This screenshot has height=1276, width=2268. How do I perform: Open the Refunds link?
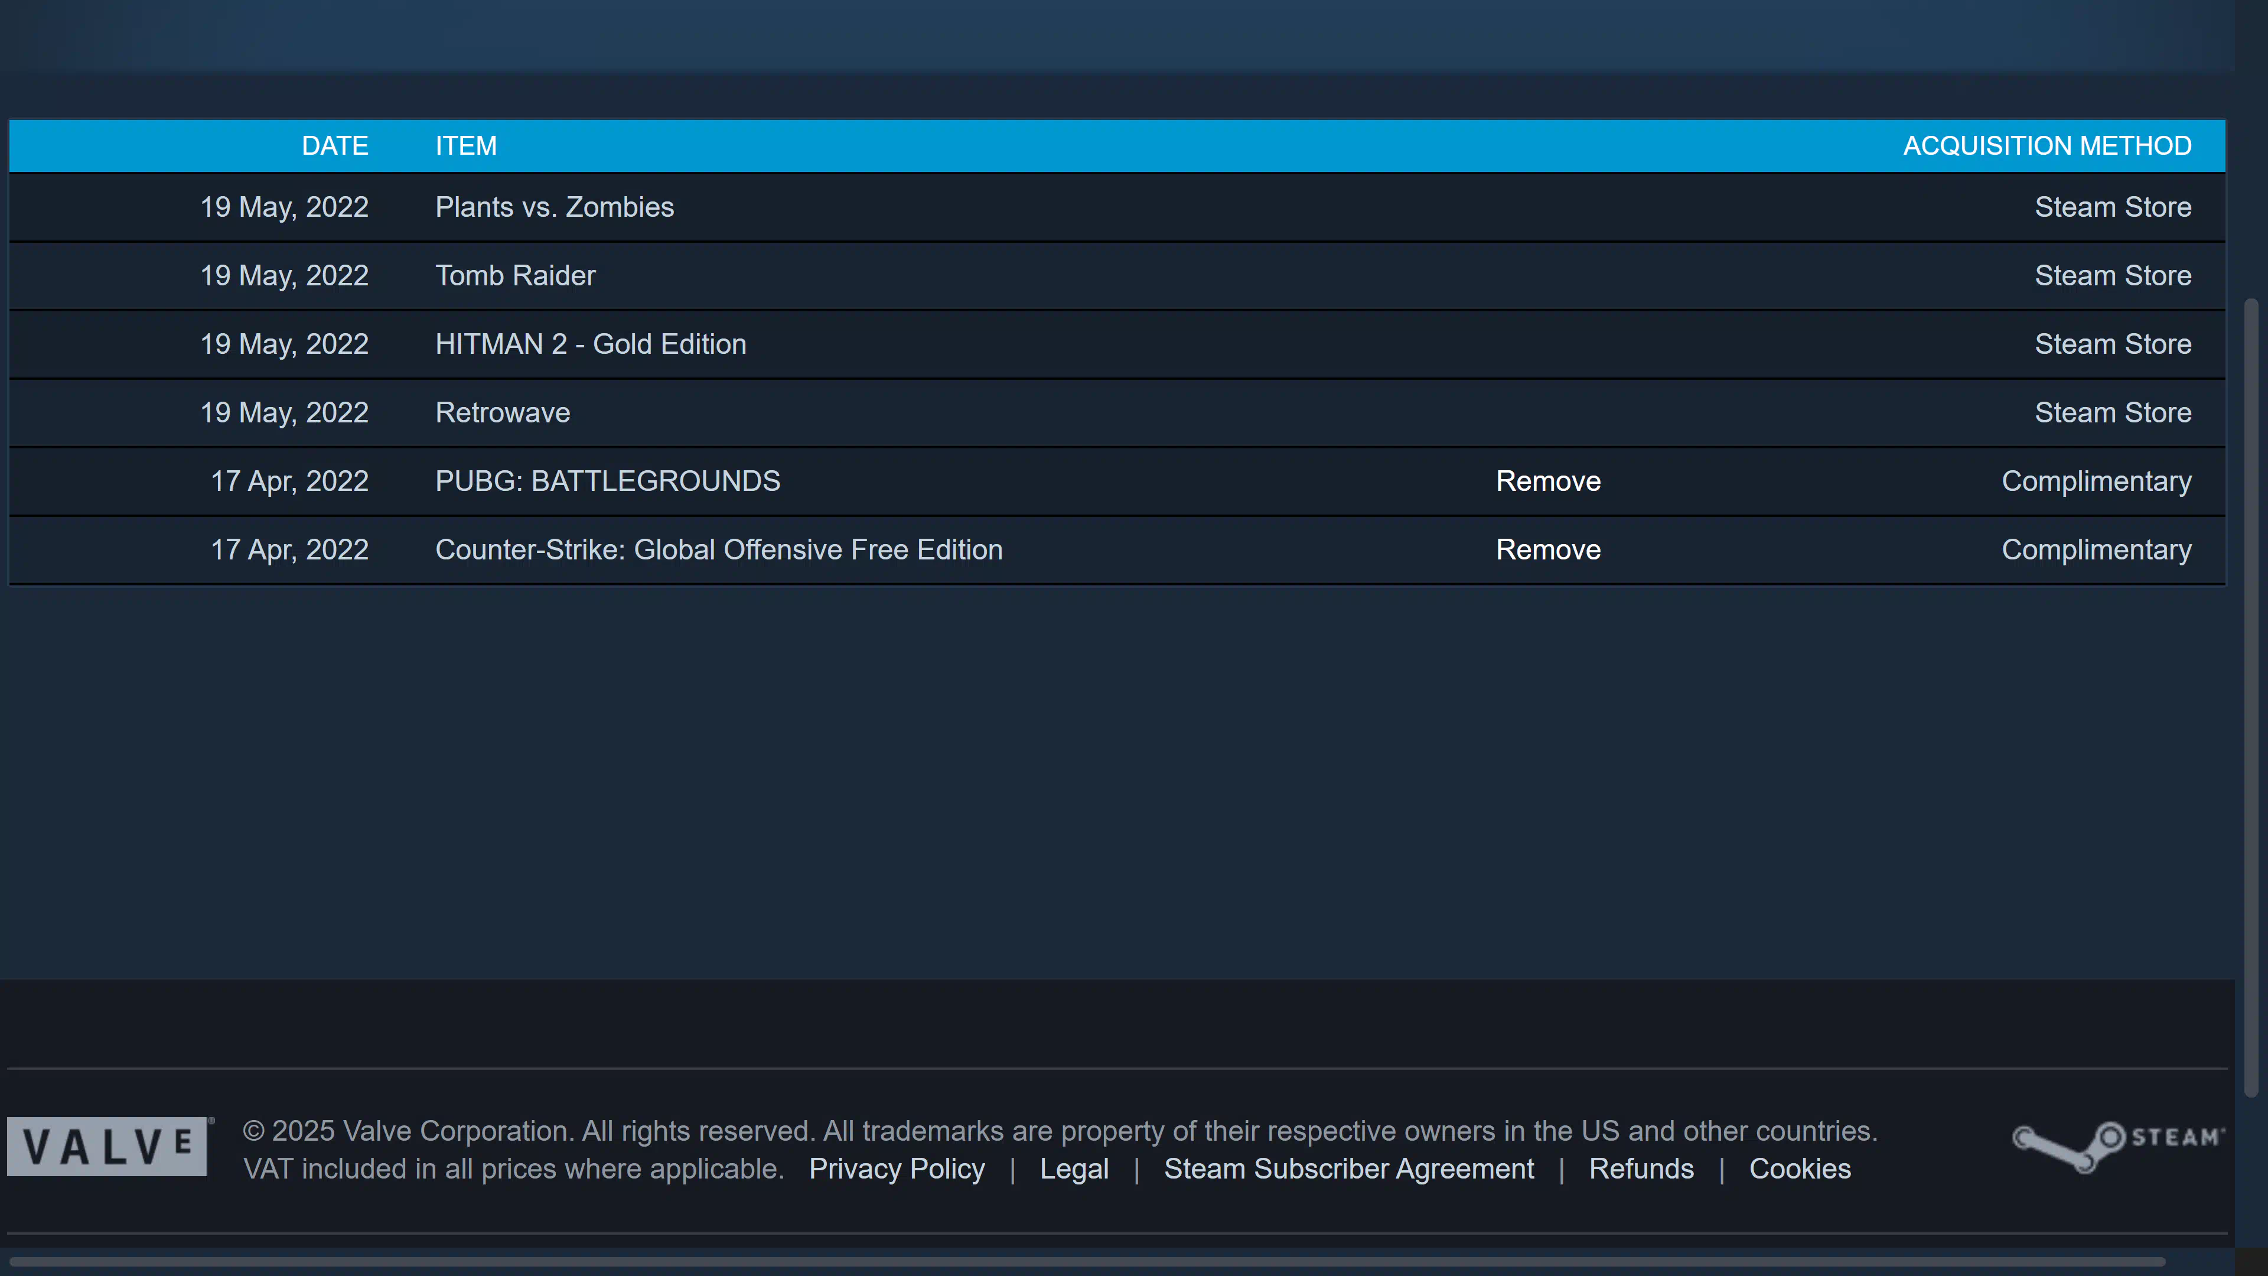pos(1641,1168)
